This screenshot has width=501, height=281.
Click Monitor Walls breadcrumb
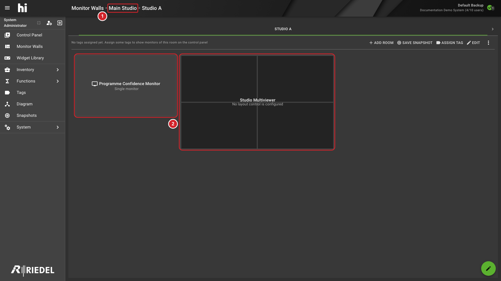pyautogui.click(x=87, y=8)
